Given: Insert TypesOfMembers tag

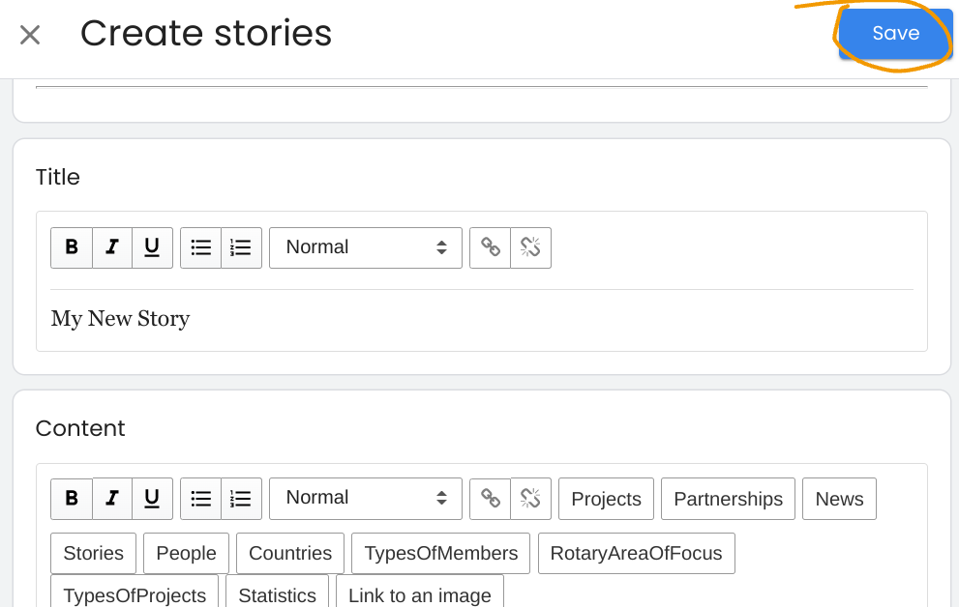Looking at the screenshot, I should pyautogui.click(x=441, y=553).
